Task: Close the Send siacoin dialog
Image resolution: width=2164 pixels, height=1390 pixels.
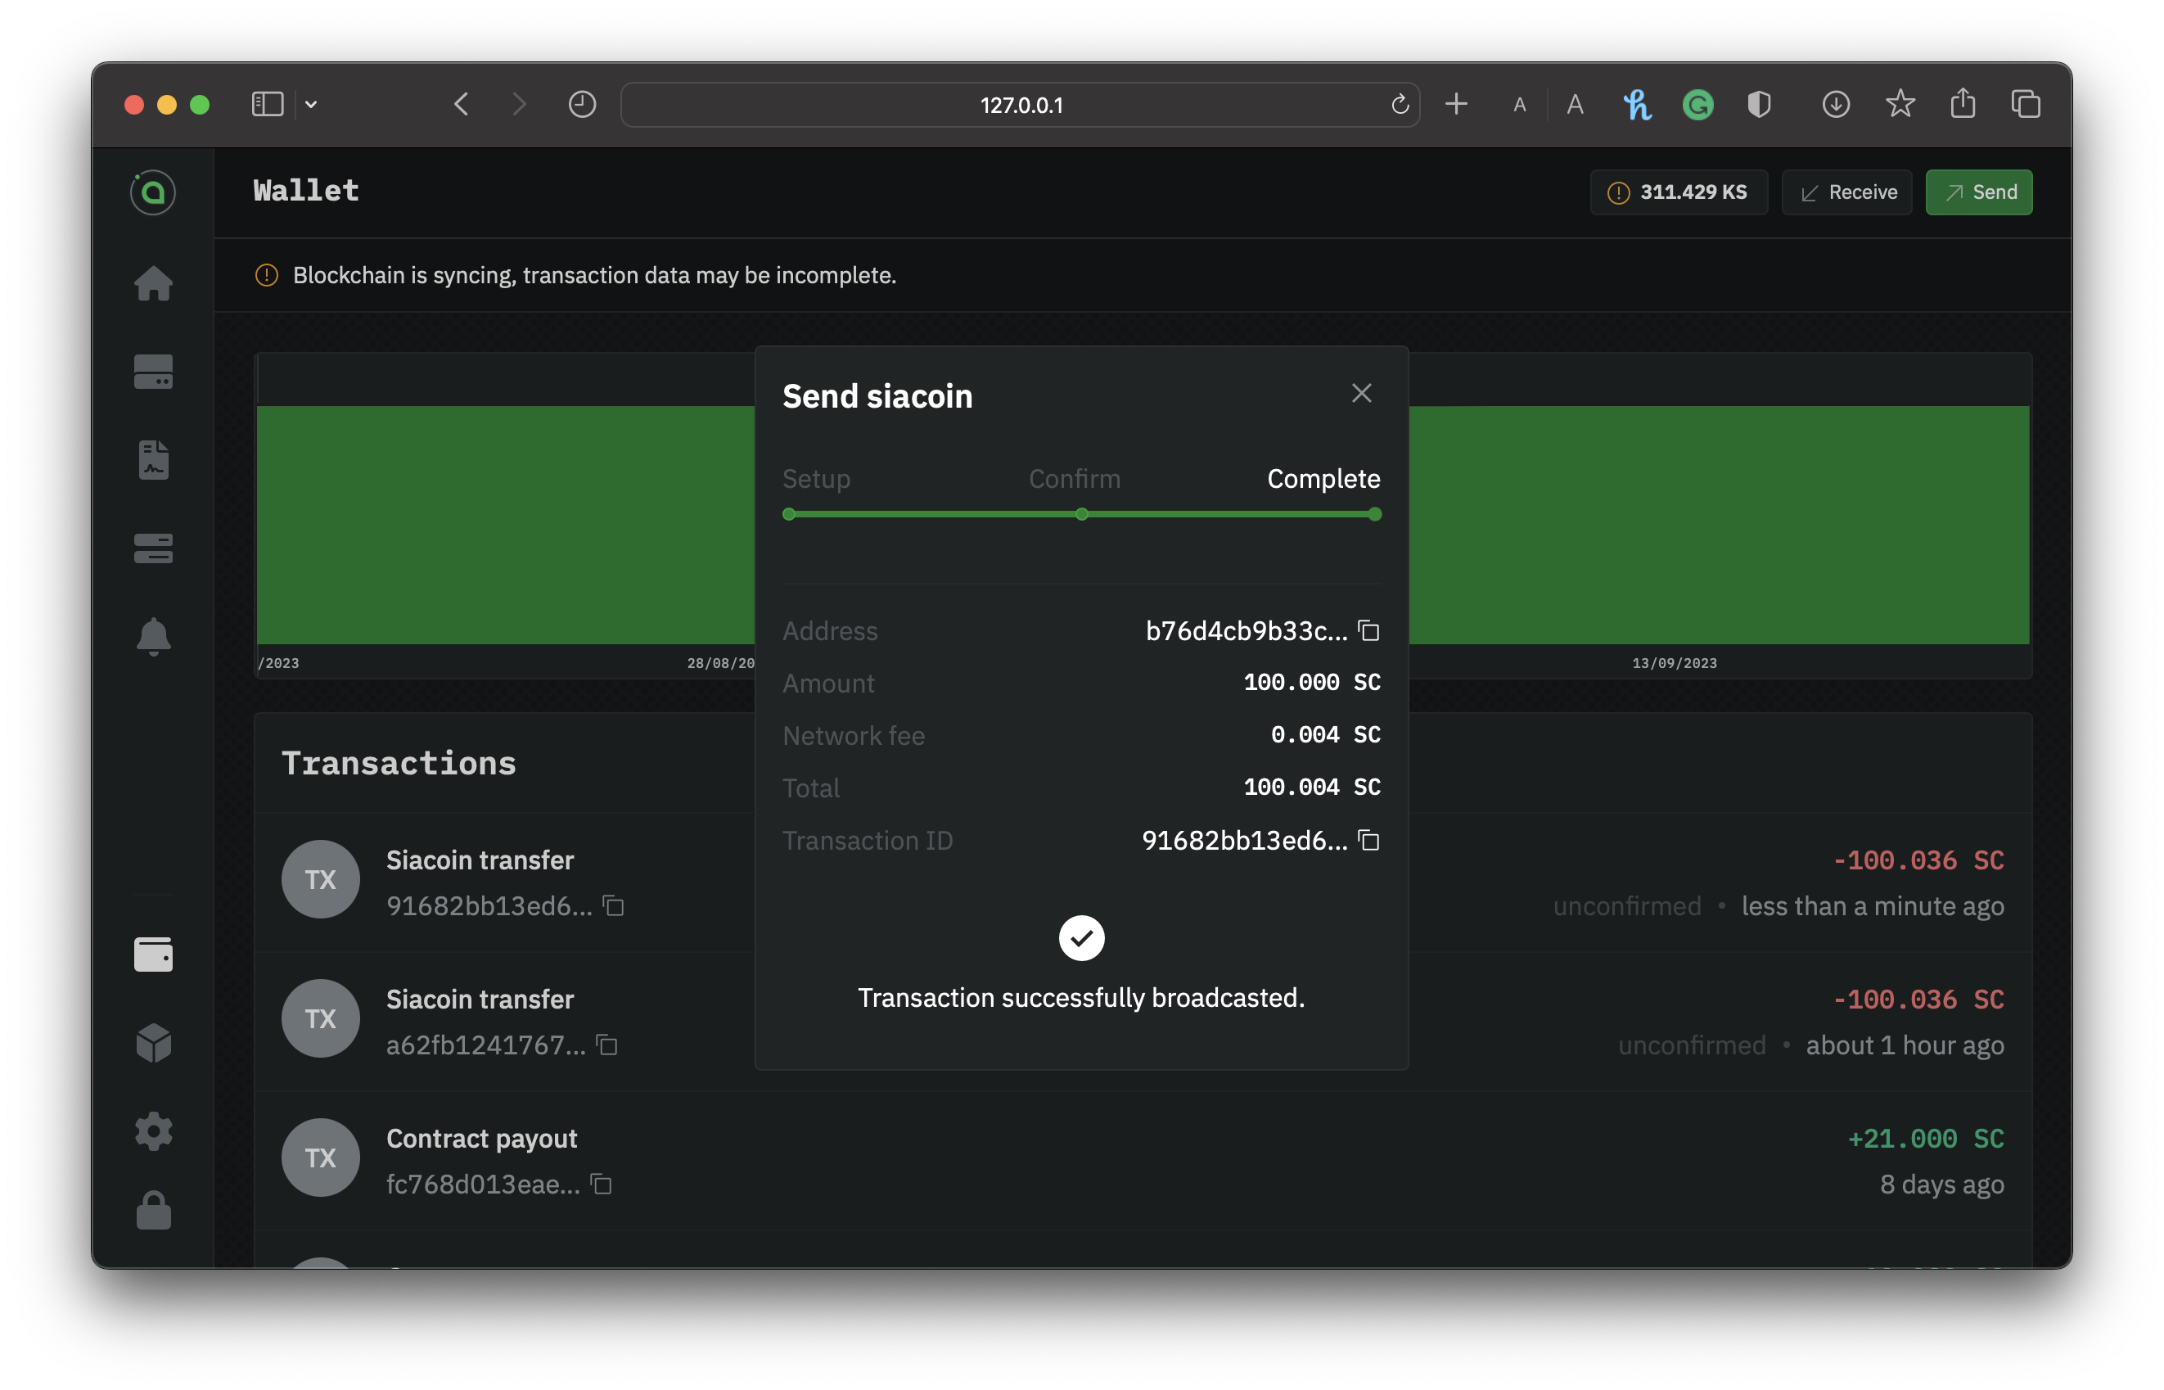Action: coord(1361,393)
